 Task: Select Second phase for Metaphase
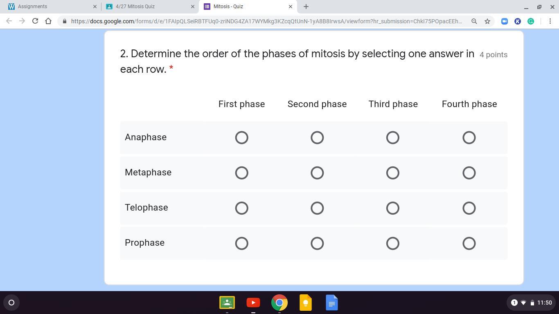[317, 173]
